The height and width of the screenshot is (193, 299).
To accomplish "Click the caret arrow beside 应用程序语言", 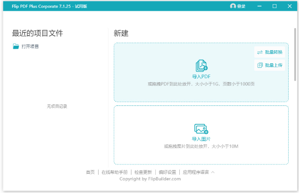I will tap(213, 172).
